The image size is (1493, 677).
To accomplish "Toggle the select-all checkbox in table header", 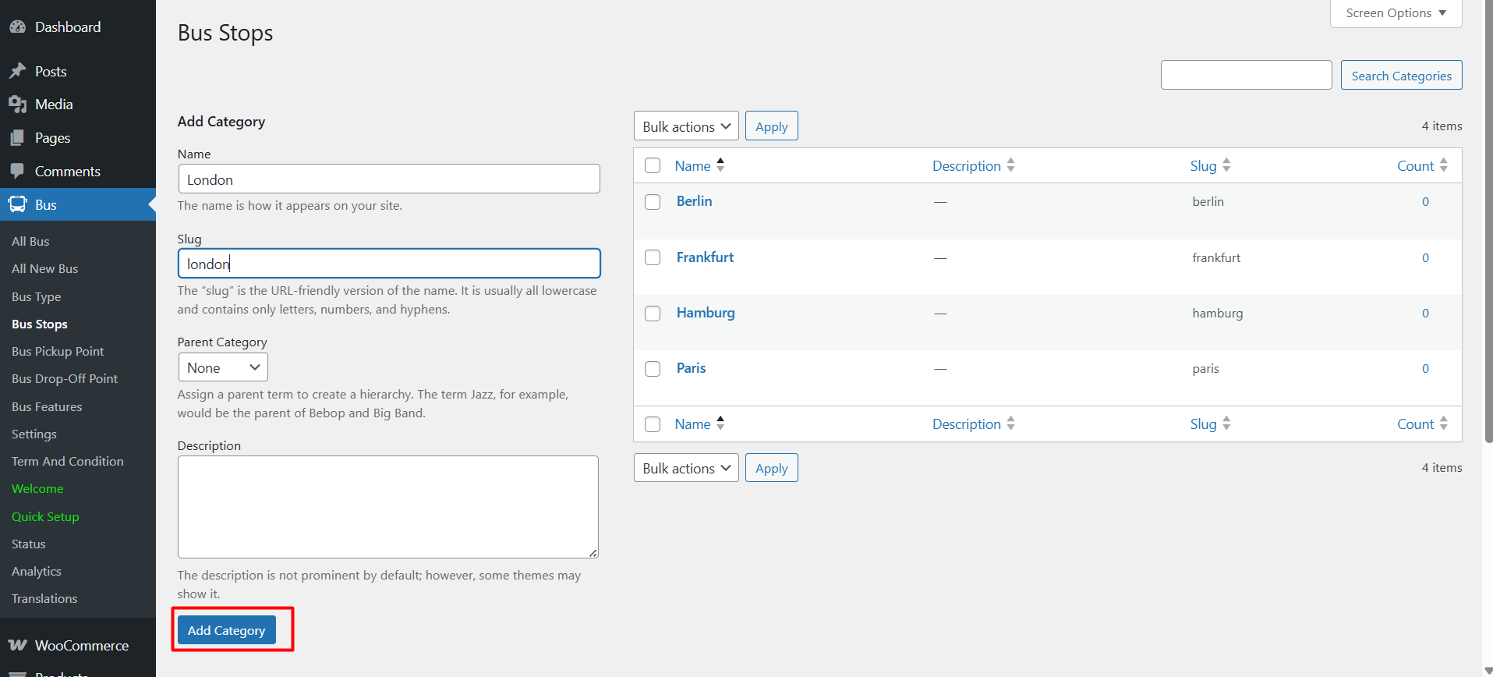I will tap(653, 165).
